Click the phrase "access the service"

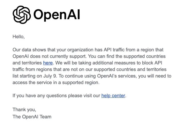click(32, 83)
